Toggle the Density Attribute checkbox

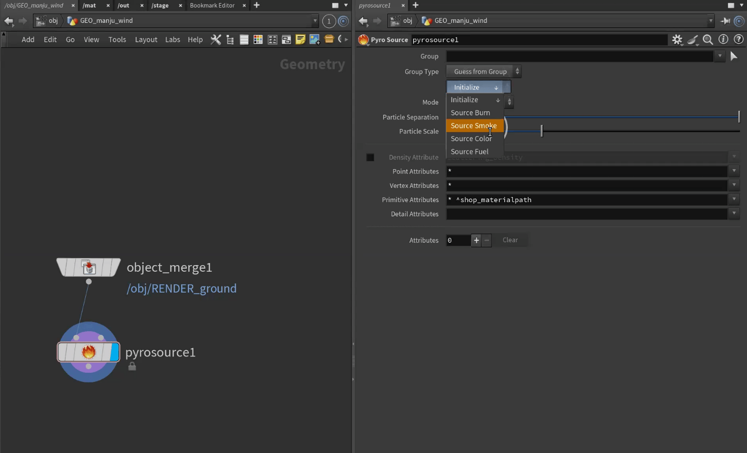pyautogui.click(x=370, y=157)
